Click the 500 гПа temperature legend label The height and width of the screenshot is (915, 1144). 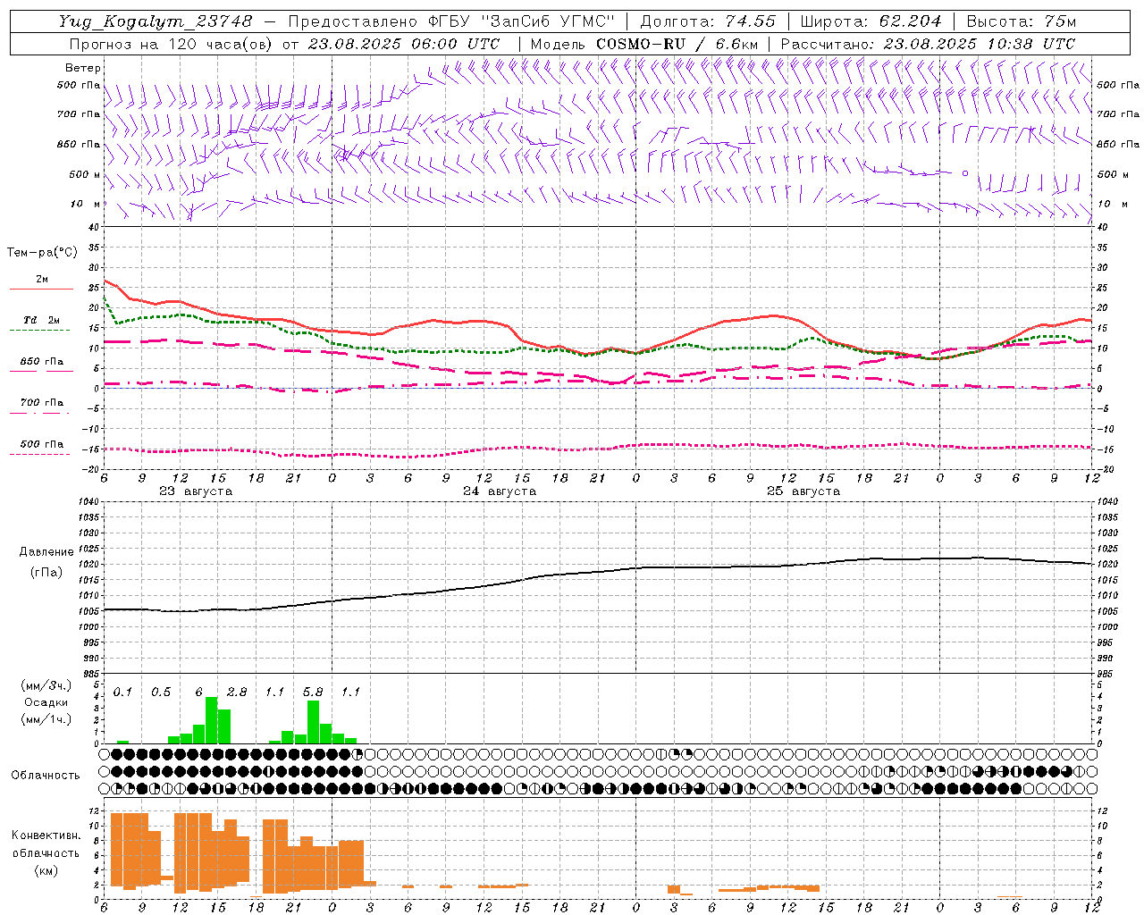(42, 444)
